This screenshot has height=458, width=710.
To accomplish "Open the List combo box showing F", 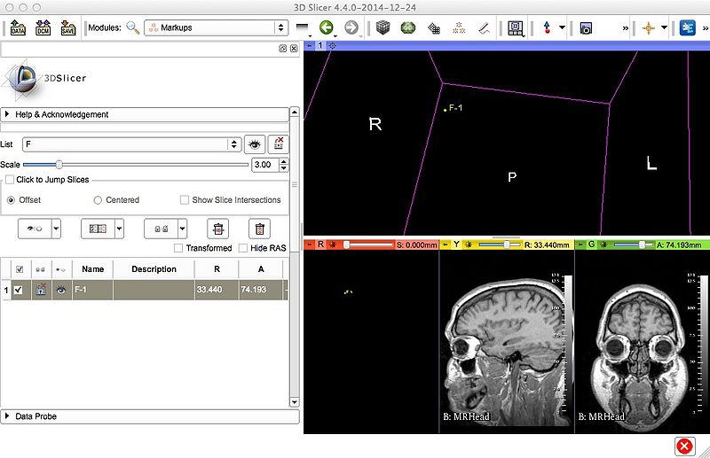I will pos(130,144).
